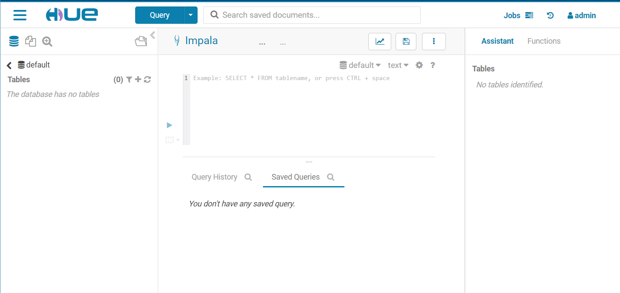
Task: Create a new table with plus icon
Action: pyautogui.click(x=138, y=80)
